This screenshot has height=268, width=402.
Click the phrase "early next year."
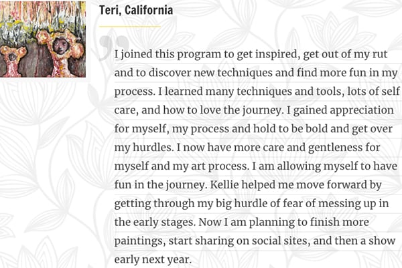coord(153,260)
